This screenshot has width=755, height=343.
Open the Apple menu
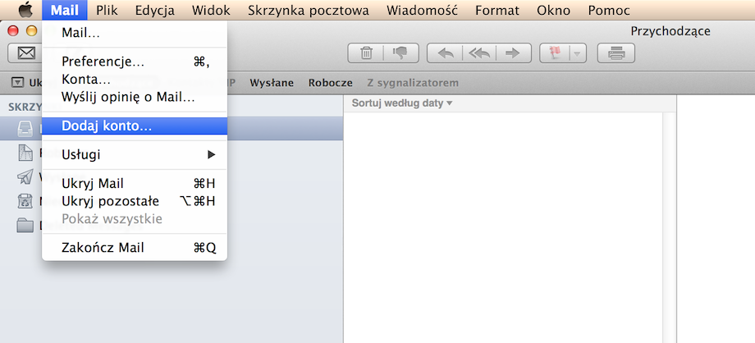pyautogui.click(x=25, y=10)
